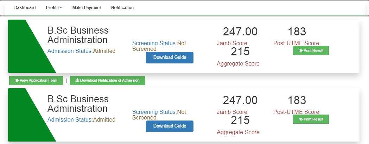Click the top card's Aggregate Score label
Screen dimensions: 369x144
[238, 64]
